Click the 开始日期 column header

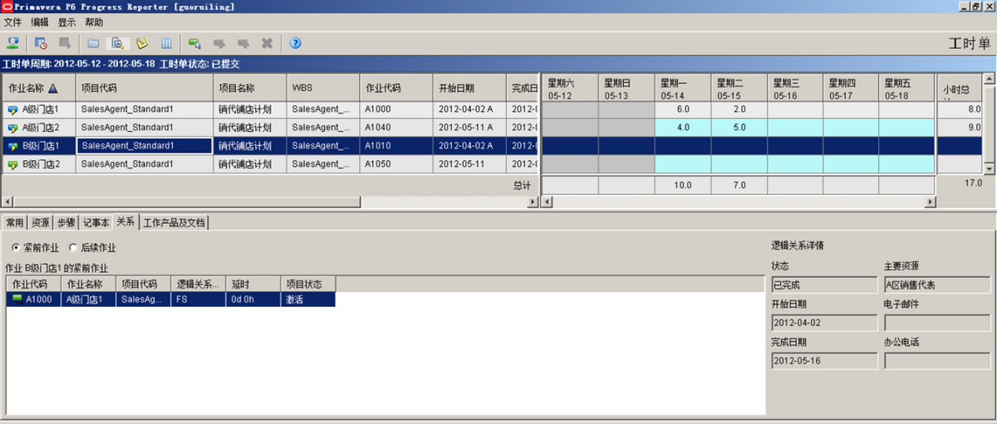point(469,88)
